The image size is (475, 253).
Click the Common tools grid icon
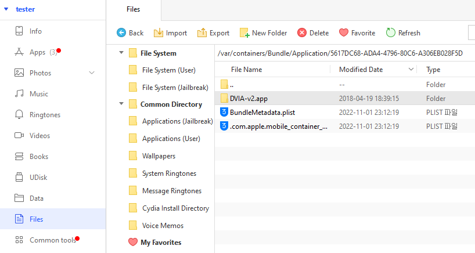[19, 240]
